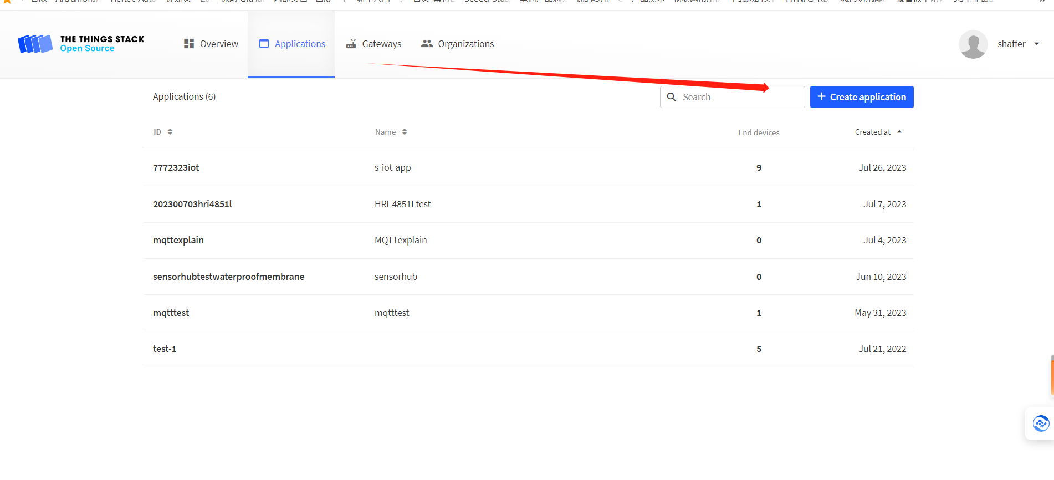
Task: Go to the Organizations tab
Action: [465, 44]
